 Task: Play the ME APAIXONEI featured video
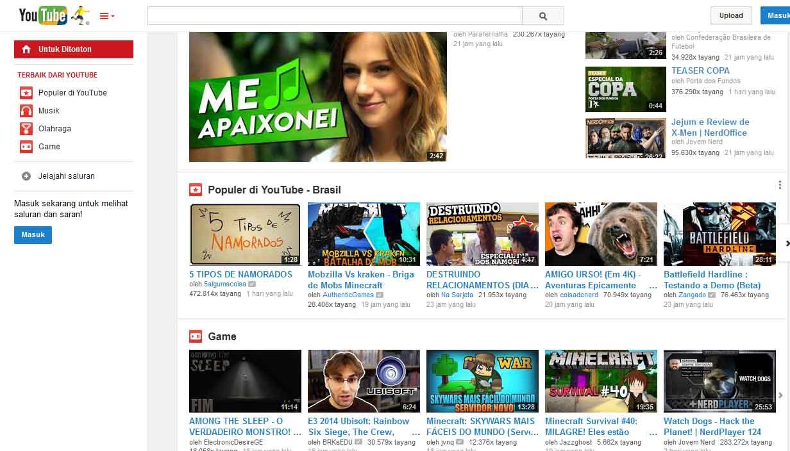click(318, 97)
